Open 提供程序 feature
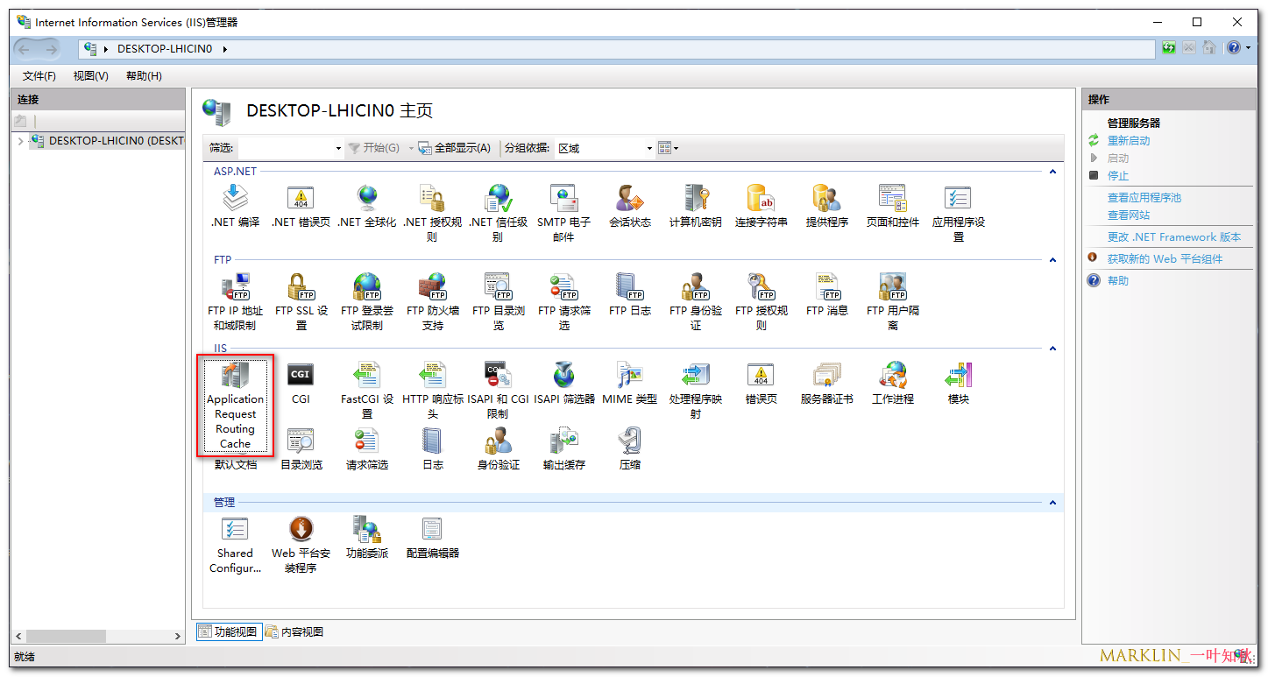Image resolution: width=1268 pixels, height=677 pixels. click(826, 207)
